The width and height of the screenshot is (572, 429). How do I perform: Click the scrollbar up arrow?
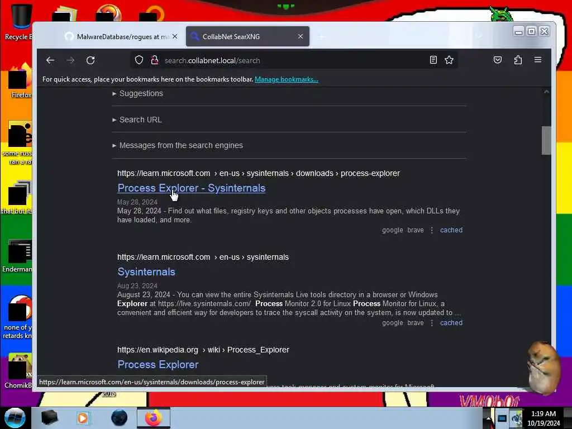click(x=546, y=92)
